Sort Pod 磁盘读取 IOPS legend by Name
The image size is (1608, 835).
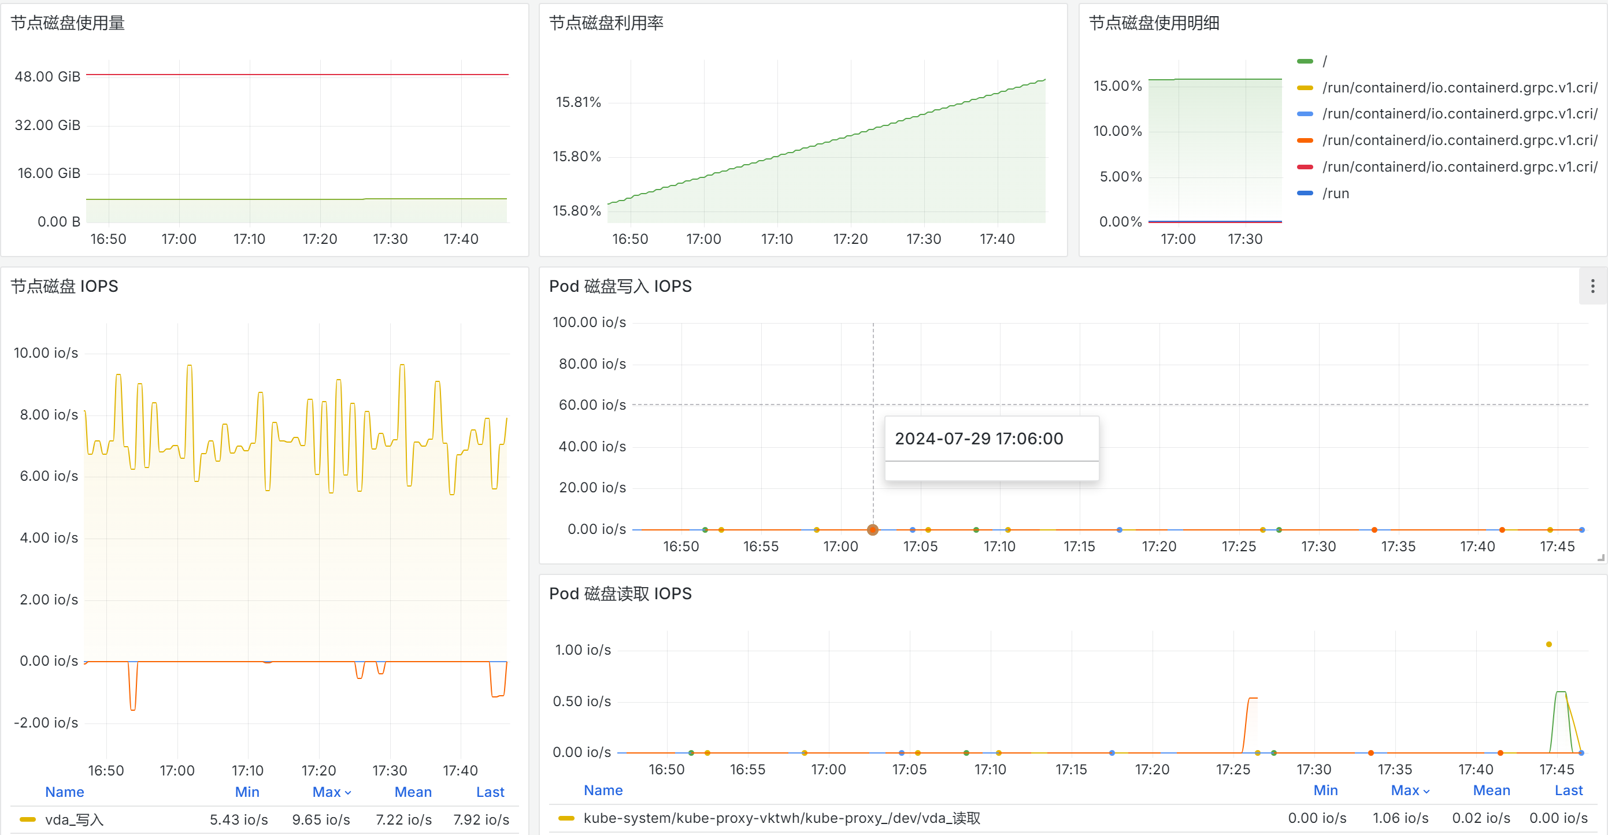tap(603, 790)
